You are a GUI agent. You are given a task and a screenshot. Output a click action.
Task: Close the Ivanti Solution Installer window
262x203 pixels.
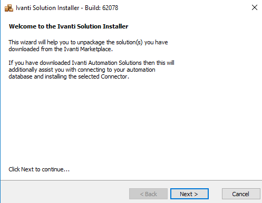[255, 7]
